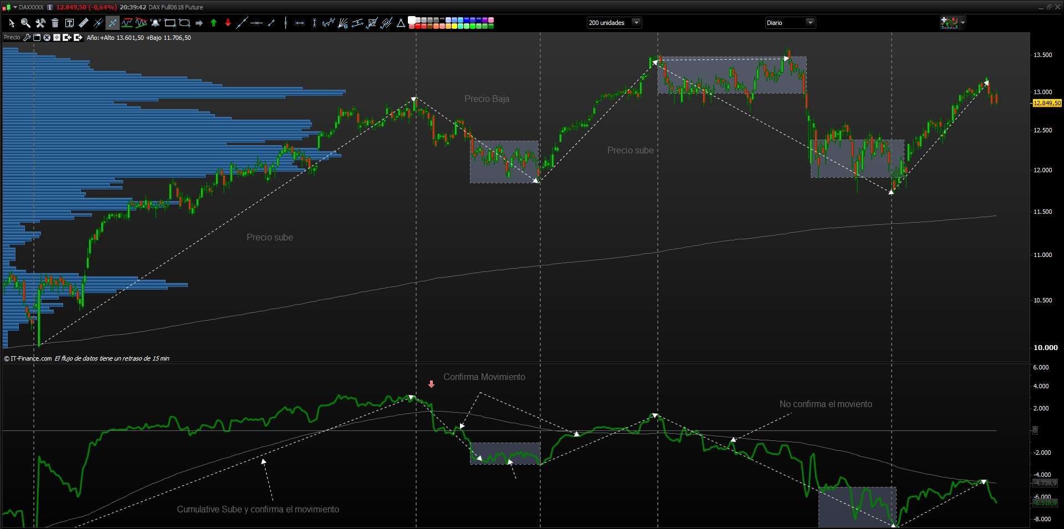This screenshot has width=1064, height=529.
Task: Click the indicator value label -4.739,9
Action: tap(1045, 483)
